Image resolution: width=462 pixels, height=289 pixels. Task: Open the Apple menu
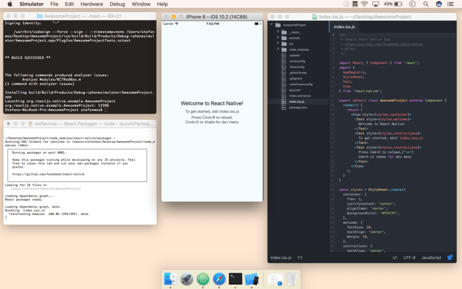tap(10, 4)
